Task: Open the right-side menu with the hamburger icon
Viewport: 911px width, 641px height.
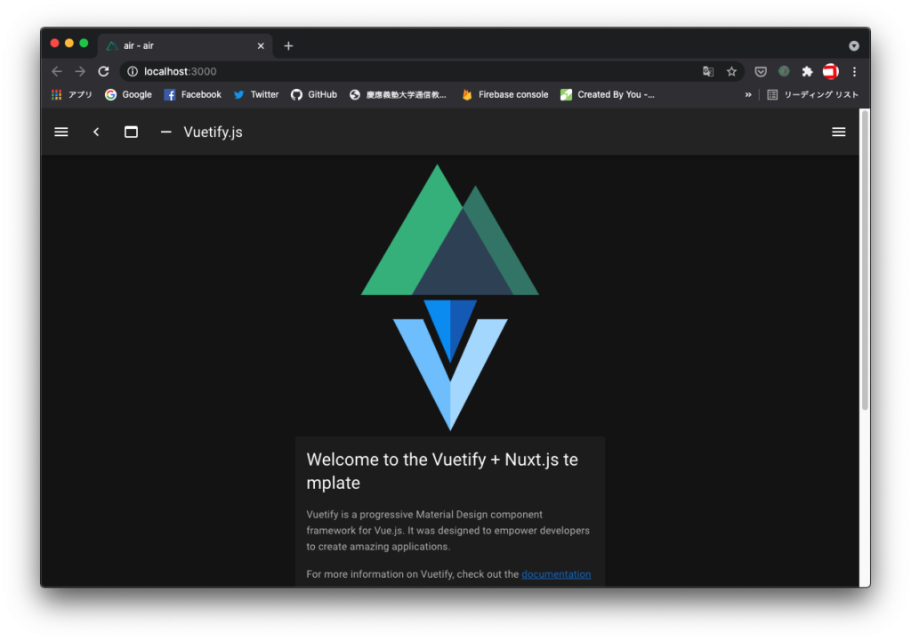Action: point(838,132)
